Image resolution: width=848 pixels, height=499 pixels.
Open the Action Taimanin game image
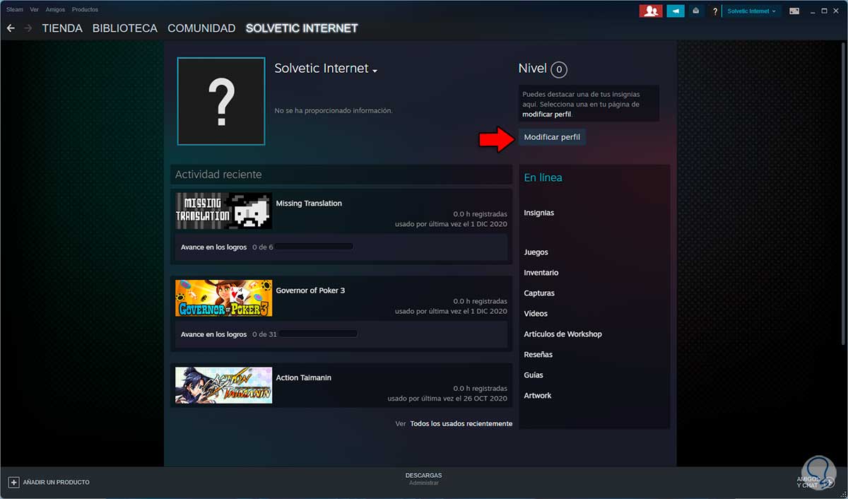click(x=223, y=385)
